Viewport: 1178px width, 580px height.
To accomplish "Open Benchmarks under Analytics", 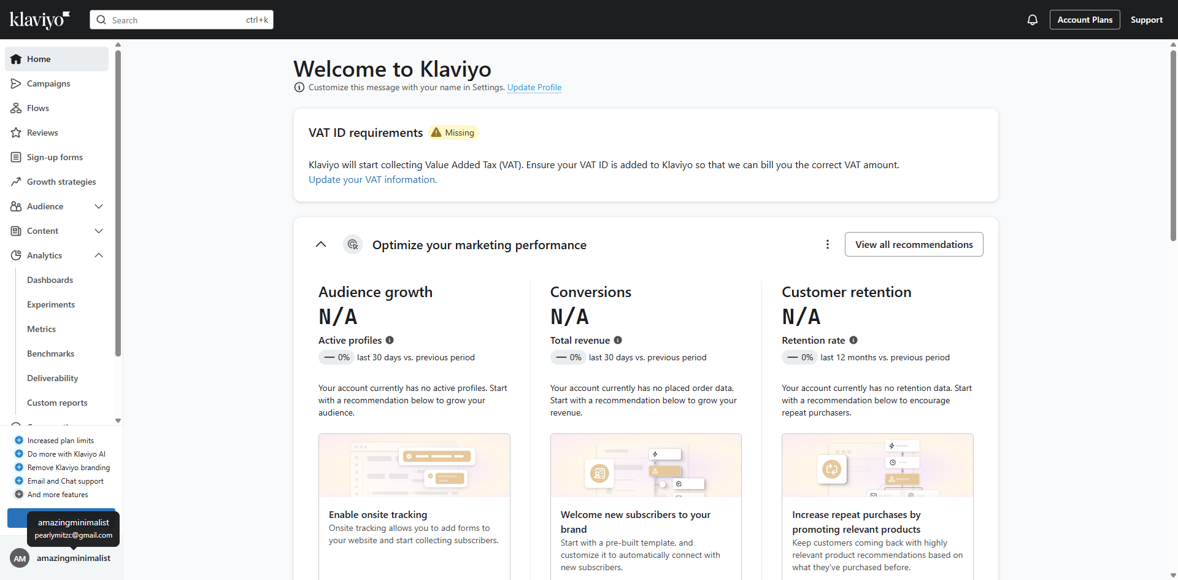I will click(x=50, y=354).
